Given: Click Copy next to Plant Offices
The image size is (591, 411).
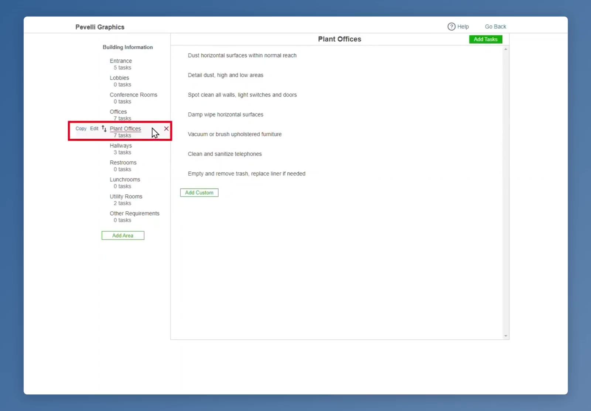Looking at the screenshot, I should tap(81, 129).
